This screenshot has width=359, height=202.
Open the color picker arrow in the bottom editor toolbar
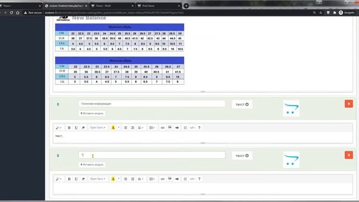pos(118,179)
